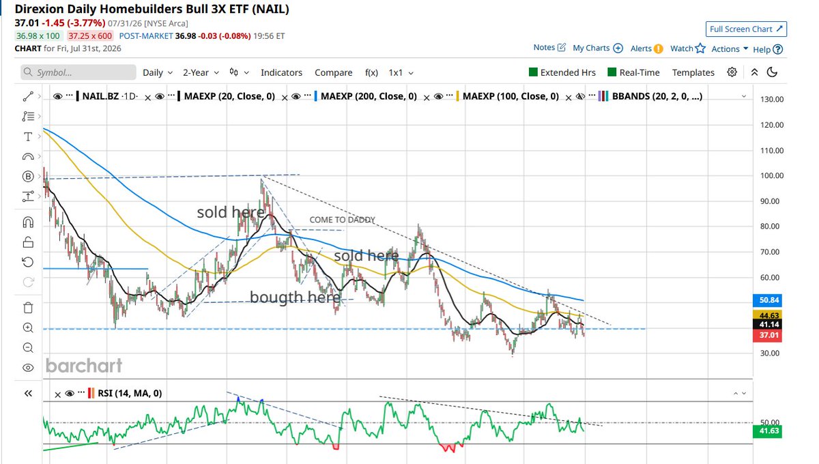Select the trend line drawing tool
819x464 pixels.
pyautogui.click(x=28, y=97)
